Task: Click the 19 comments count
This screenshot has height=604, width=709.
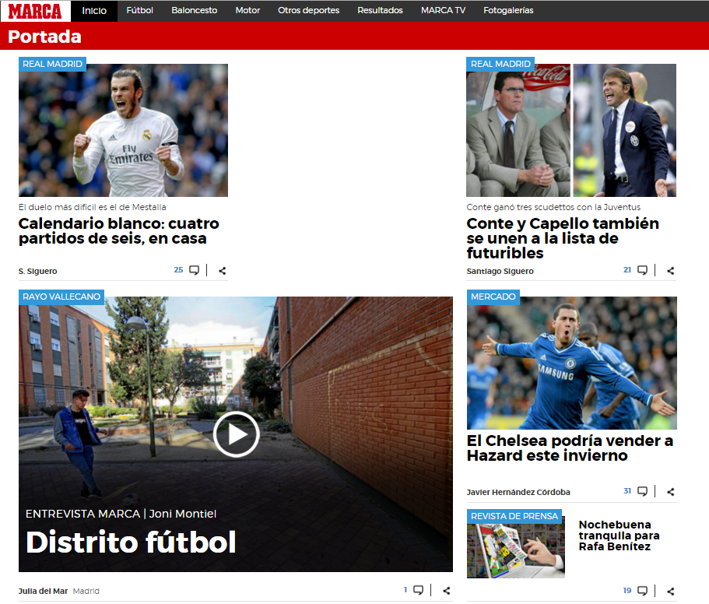Action: pyautogui.click(x=627, y=591)
